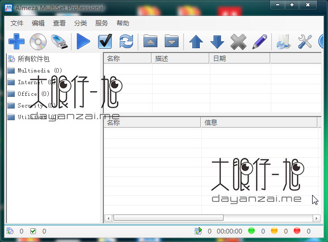This screenshot has height=242, width=328.
Task: Click the CD disc toolbar icon
Action: point(38,41)
